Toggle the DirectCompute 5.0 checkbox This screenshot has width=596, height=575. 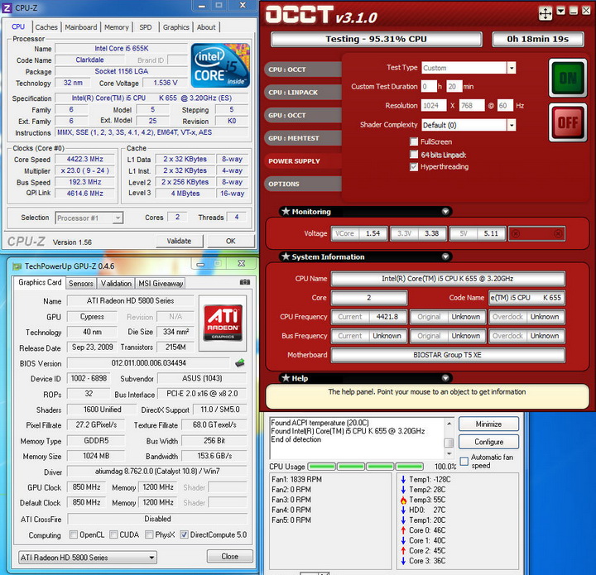[x=184, y=534]
